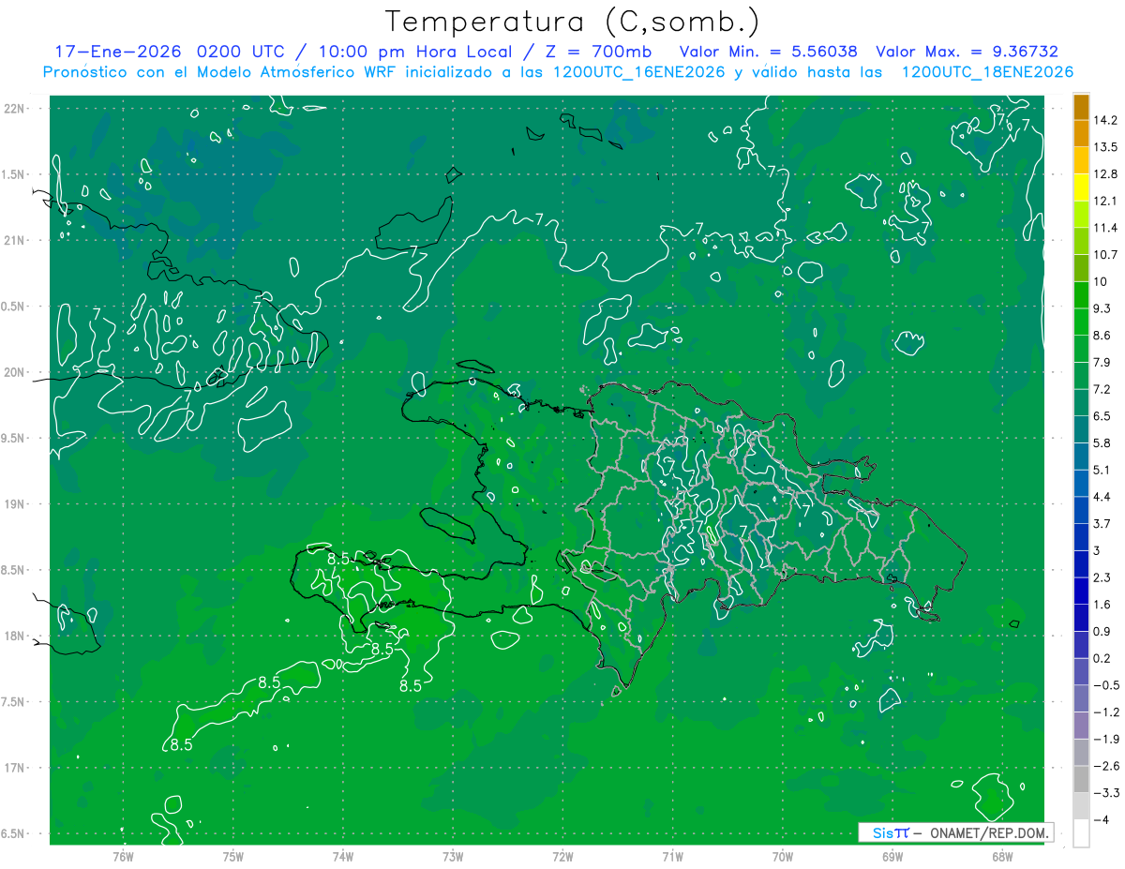
Task: Click colorbar value 5.1
Action: point(1103,471)
